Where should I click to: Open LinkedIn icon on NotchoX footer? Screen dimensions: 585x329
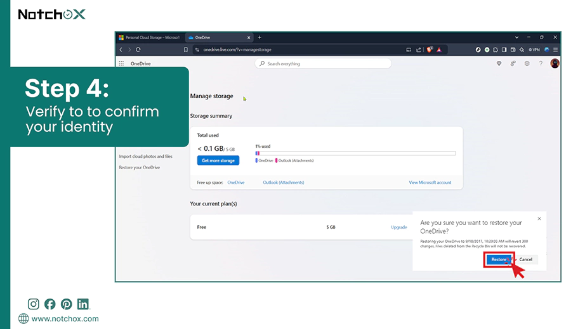83,304
